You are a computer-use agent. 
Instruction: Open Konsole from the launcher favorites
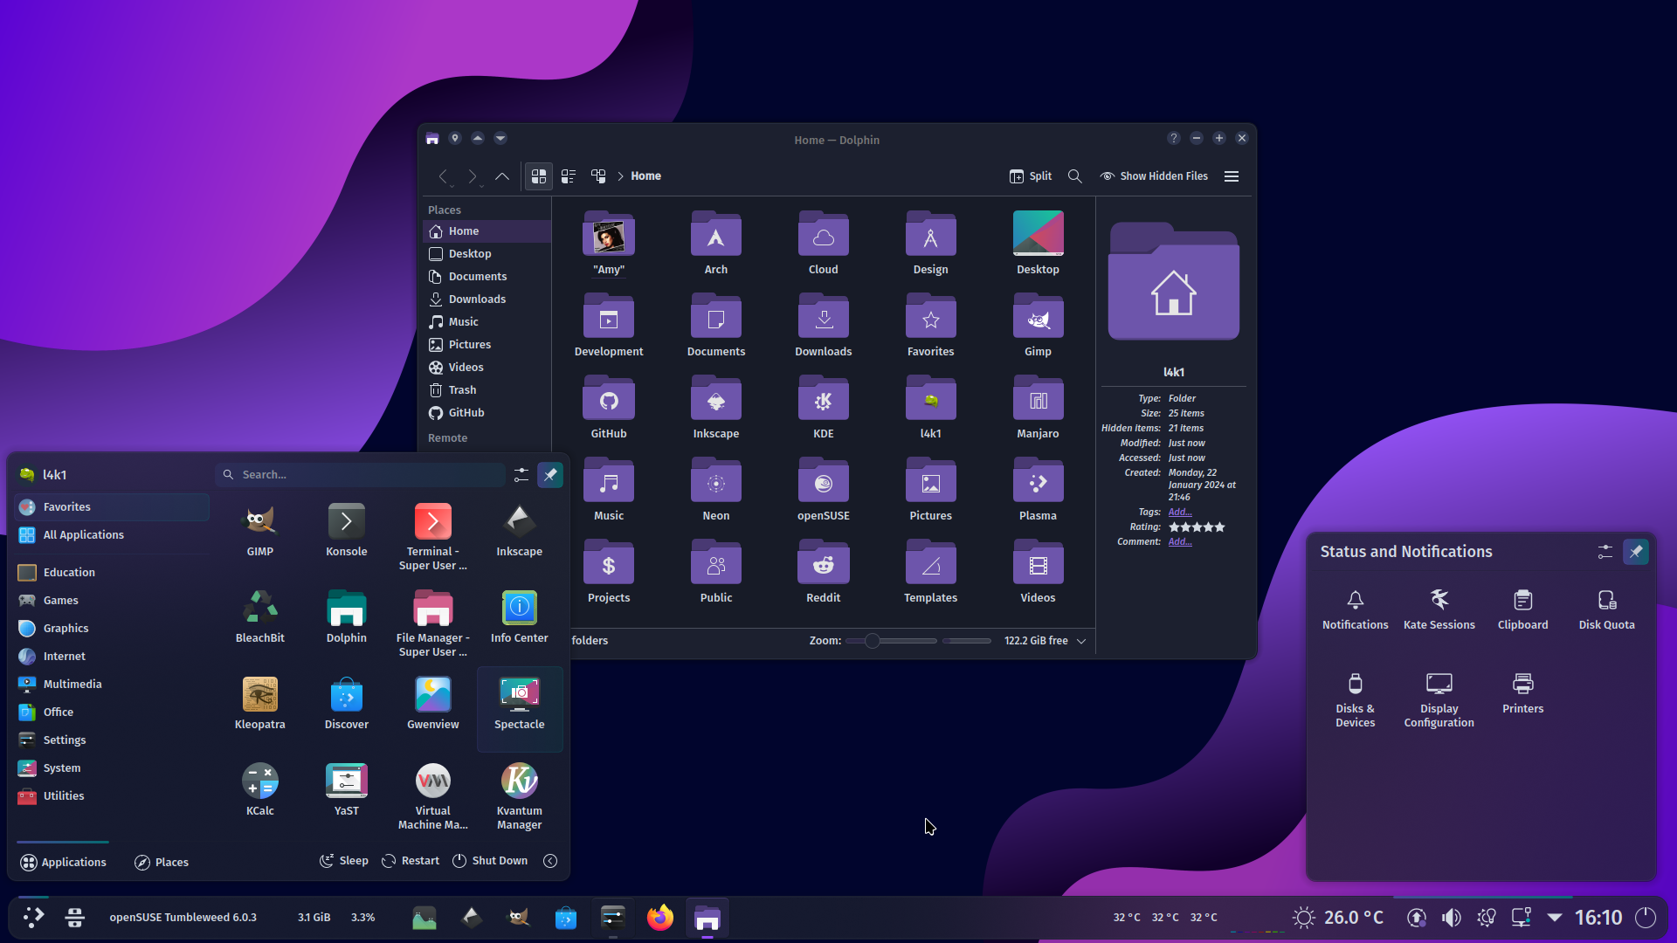point(346,530)
